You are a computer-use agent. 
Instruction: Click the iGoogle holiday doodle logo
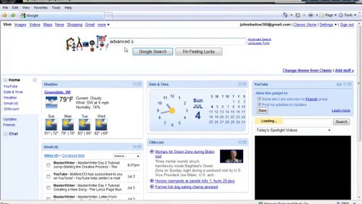click(87, 43)
